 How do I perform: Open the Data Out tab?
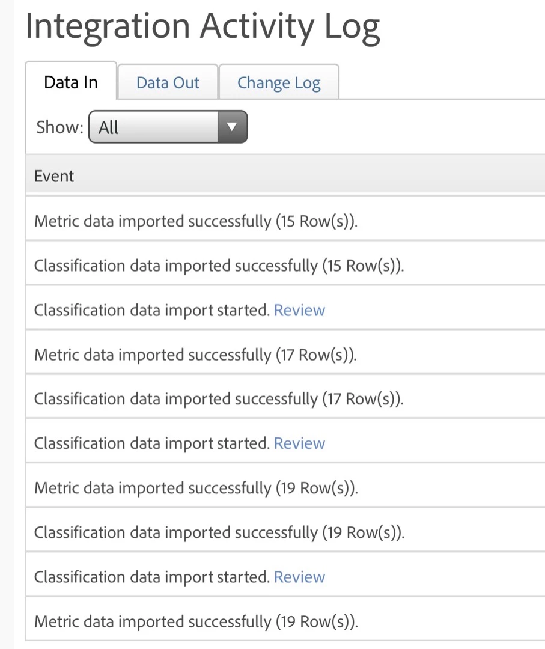coord(168,82)
